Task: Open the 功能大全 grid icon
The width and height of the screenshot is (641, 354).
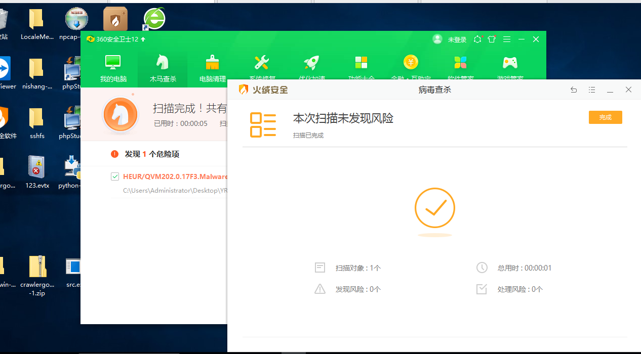Action: [361, 63]
